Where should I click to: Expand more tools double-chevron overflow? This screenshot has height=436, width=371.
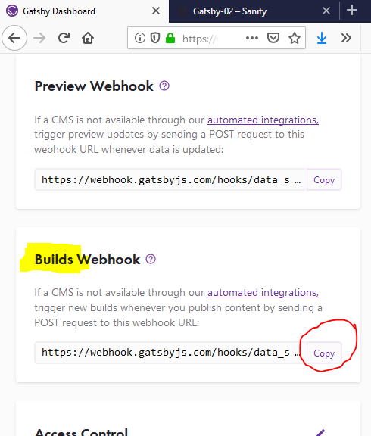346,38
